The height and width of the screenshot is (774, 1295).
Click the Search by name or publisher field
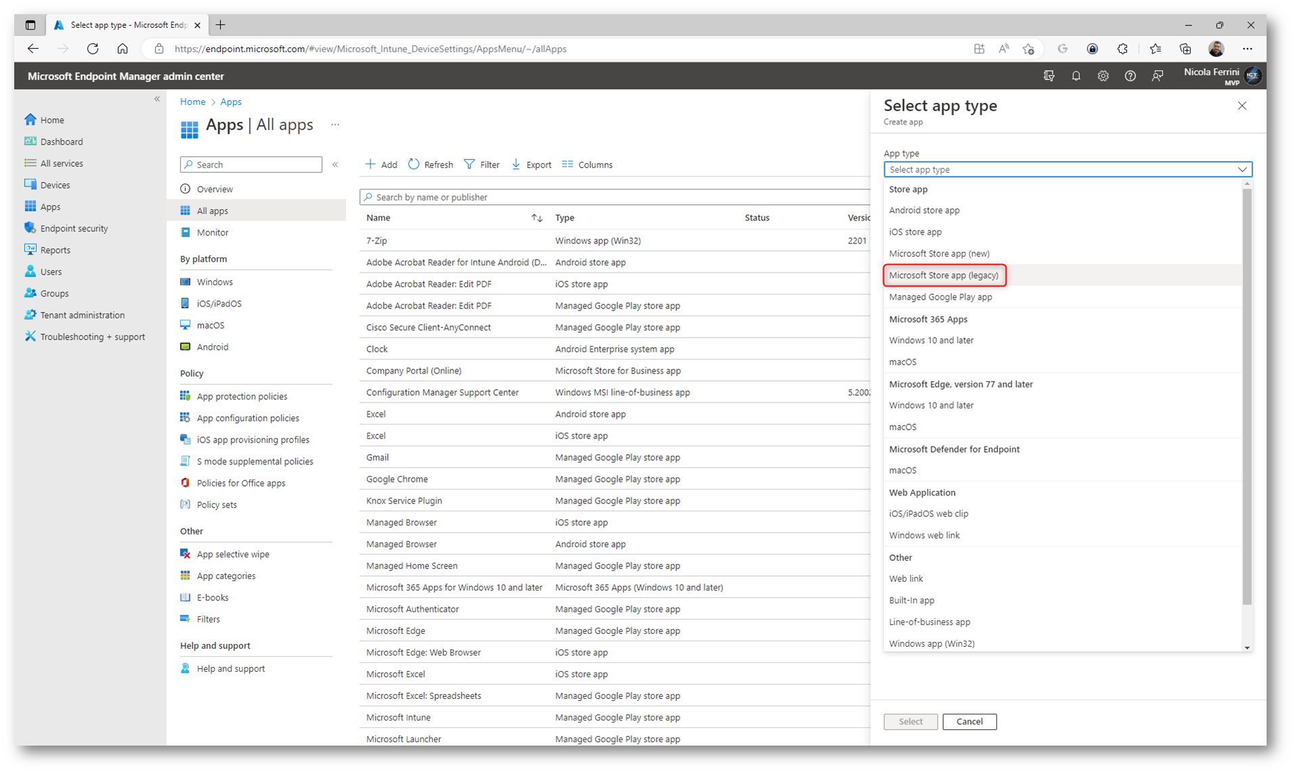pyautogui.click(x=616, y=198)
